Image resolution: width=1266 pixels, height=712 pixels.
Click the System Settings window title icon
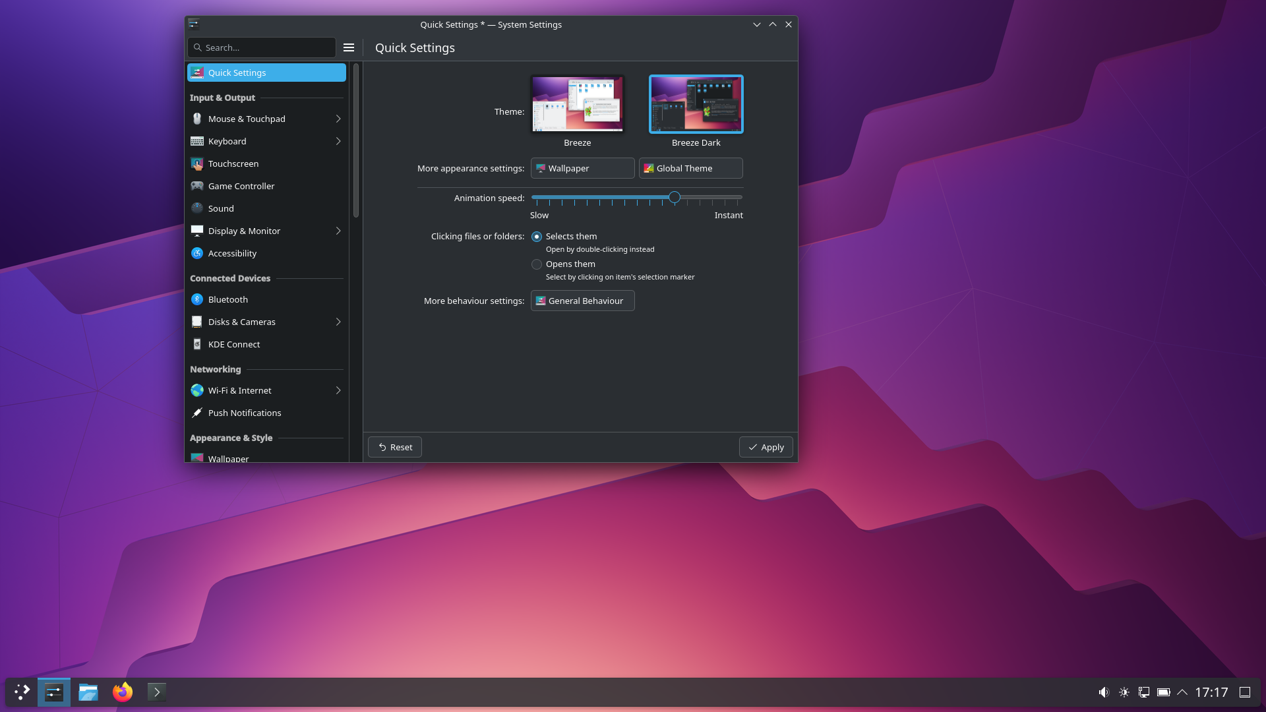(x=194, y=24)
